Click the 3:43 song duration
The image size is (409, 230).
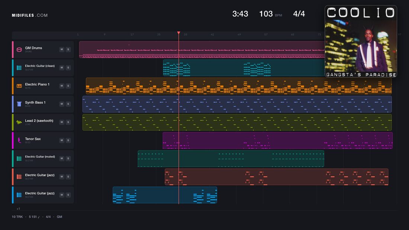coord(240,14)
